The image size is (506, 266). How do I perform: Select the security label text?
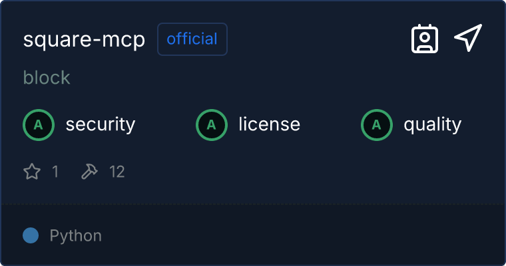(x=101, y=124)
